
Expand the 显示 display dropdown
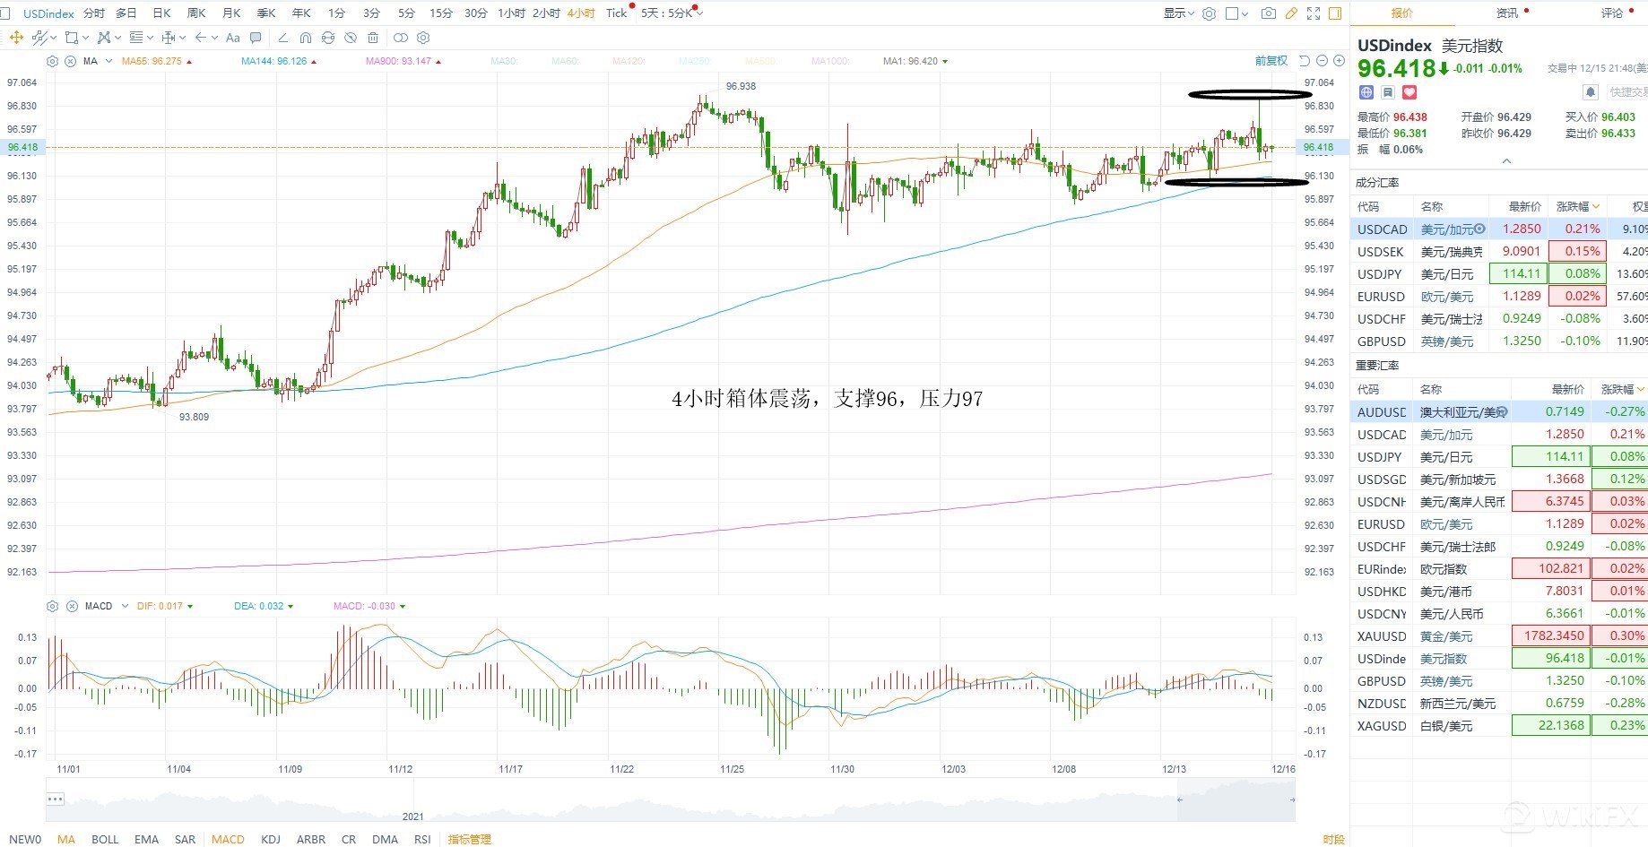click(x=1178, y=13)
